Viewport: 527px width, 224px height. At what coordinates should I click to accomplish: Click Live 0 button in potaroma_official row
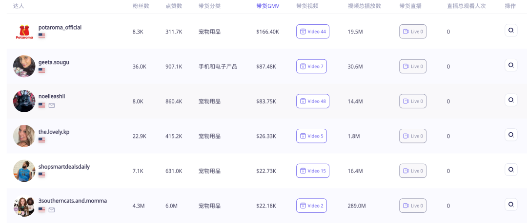(413, 32)
